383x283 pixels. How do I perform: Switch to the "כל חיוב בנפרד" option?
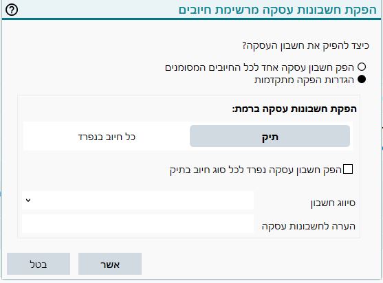coord(107,137)
